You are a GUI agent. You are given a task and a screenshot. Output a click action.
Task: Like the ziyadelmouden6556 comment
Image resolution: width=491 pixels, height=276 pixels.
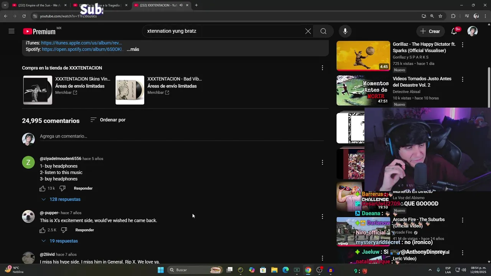click(43, 188)
